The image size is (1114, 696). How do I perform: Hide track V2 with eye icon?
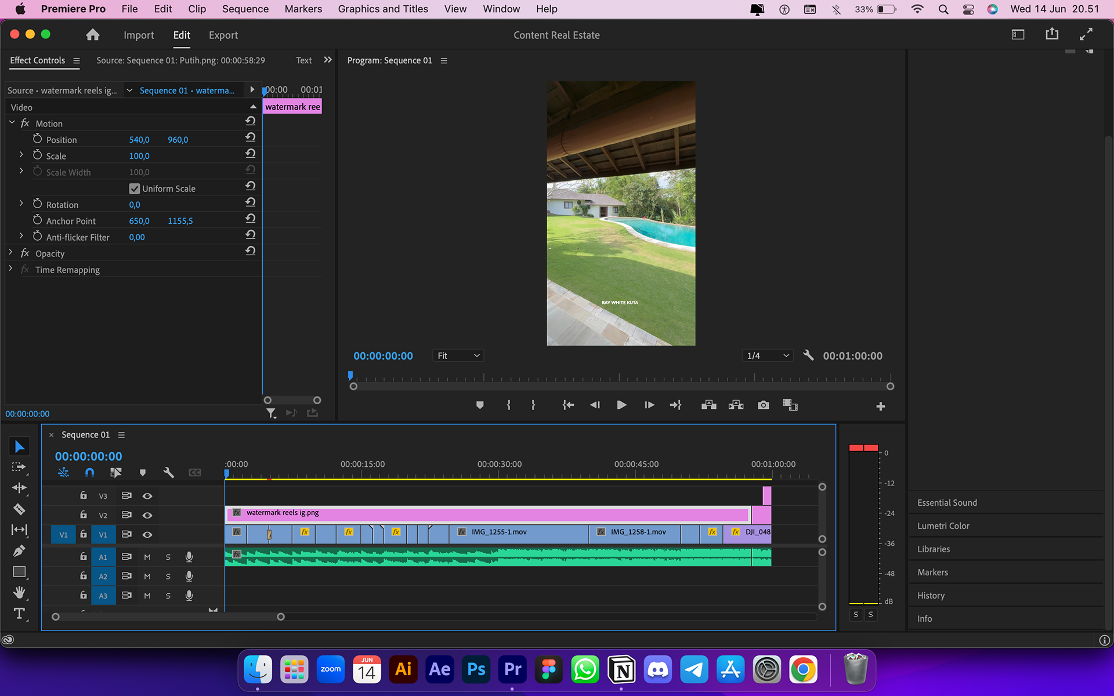pyautogui.click(x=147, y=515)
